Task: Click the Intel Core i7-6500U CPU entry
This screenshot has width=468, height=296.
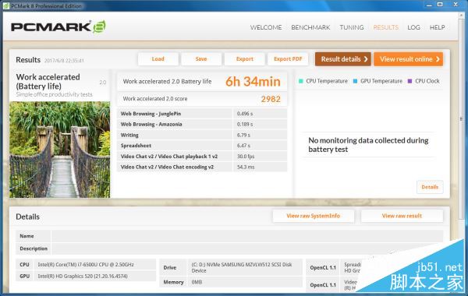Action: 86,265
